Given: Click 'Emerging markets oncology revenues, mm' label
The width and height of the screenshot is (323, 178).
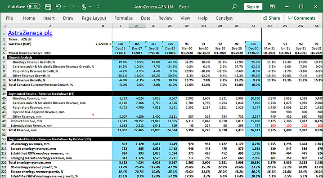Looking at the screenshot, I should [x=41, y=158].
